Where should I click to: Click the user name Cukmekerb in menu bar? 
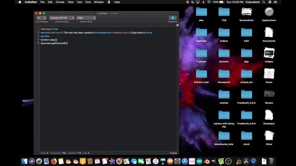point(253,2)
